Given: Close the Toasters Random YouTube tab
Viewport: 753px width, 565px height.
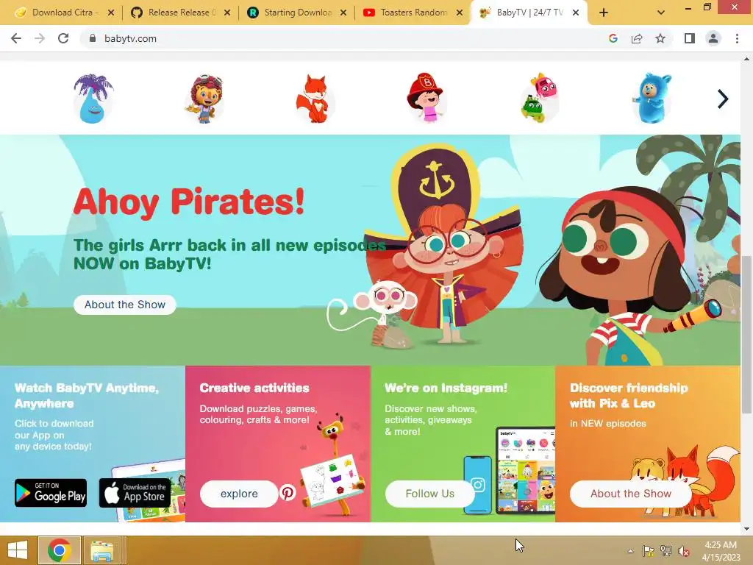Looking at the screenshot, I should point(460,13).
